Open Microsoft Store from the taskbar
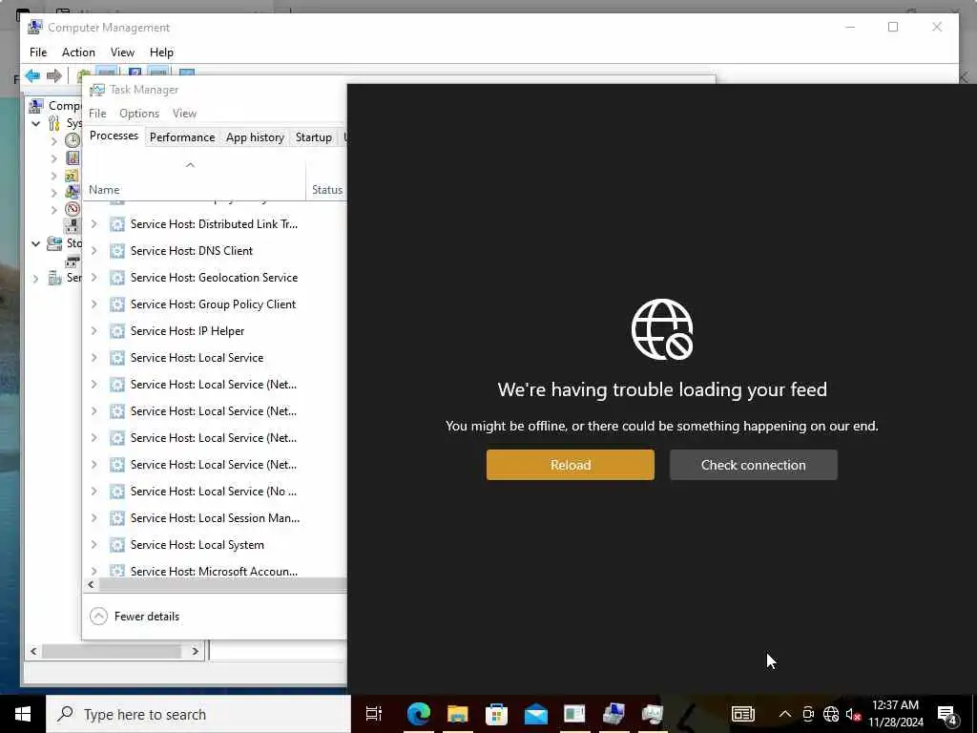977x733 pixels. (496, 714)
